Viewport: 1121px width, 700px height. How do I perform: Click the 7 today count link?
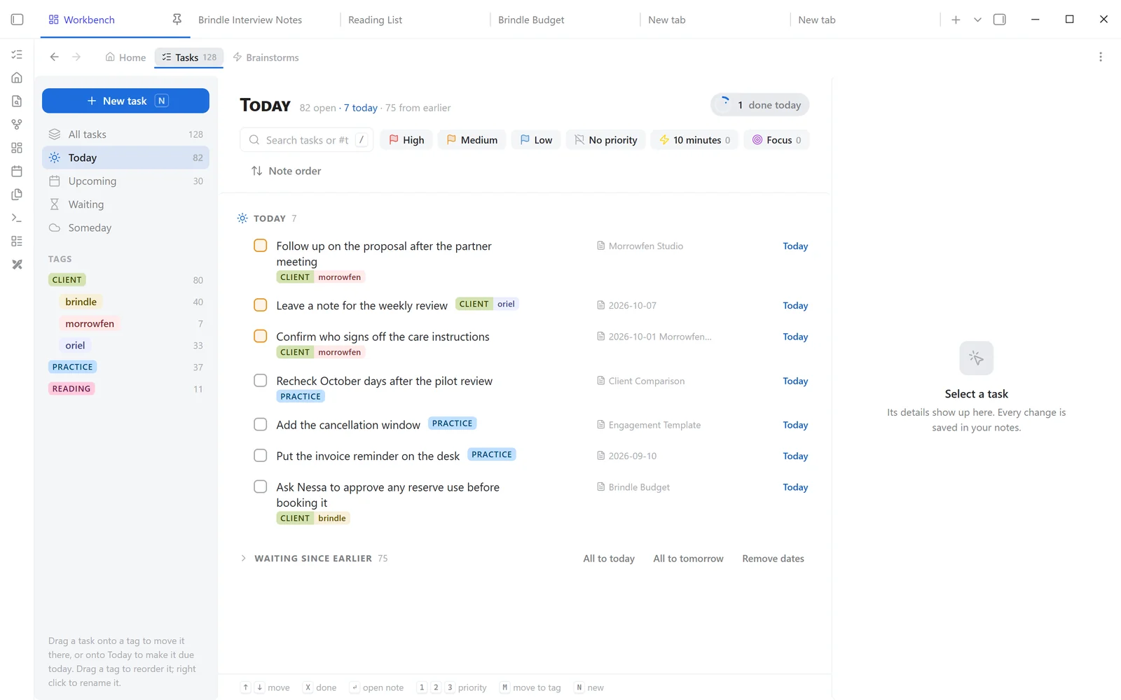click(361, 108)
